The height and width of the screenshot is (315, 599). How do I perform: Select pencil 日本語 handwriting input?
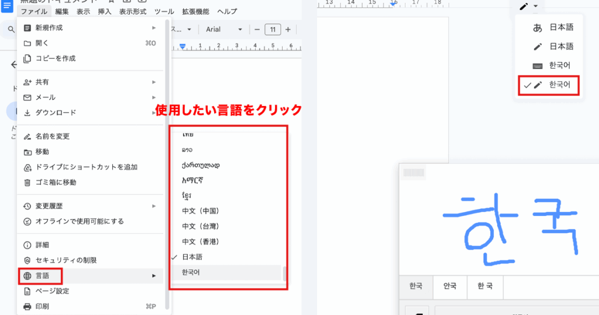tap(549, 46)
